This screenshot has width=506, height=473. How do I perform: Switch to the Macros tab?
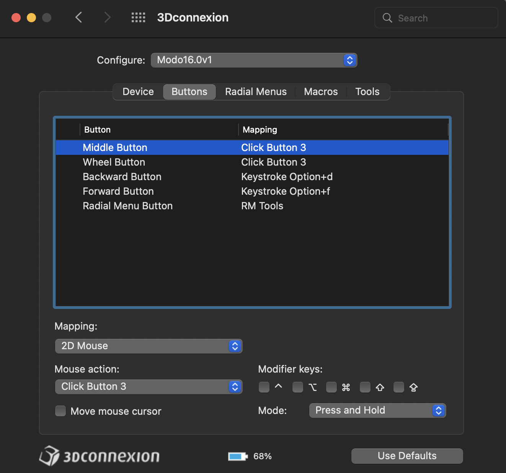(x=321, y=92)
